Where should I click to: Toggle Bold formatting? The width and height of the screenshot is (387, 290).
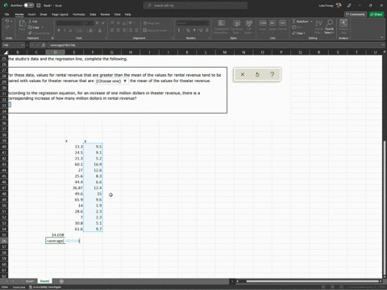59,31
